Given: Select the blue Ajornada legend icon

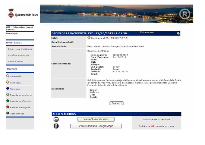Looking at the screenshot, I should click(8, 89).
